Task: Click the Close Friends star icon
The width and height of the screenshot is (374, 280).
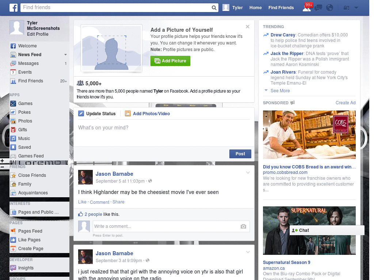Action: [13, 175]
